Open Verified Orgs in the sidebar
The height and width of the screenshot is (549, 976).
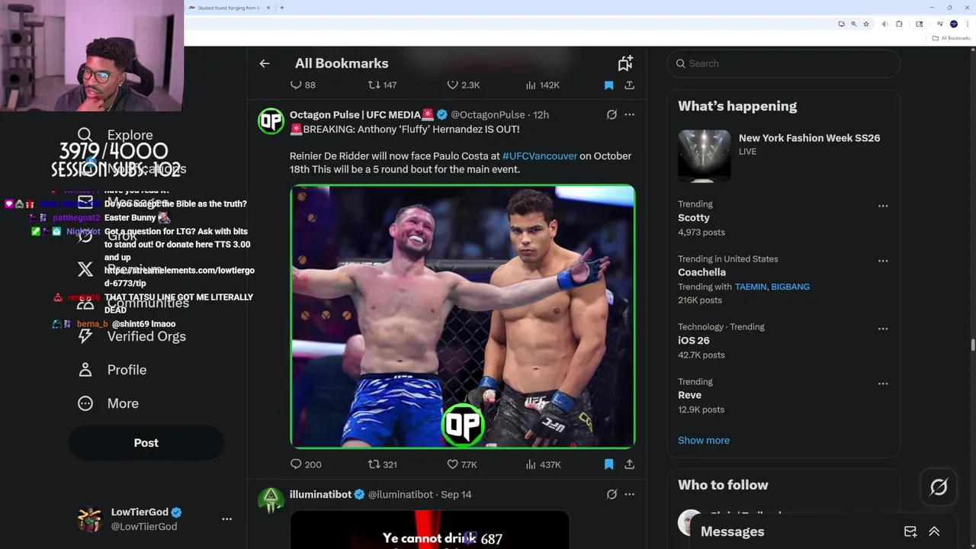(x=132, y=336)
